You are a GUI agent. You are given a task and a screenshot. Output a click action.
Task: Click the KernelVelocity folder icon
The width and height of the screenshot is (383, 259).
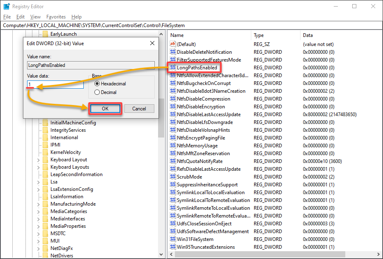(46, 152)
